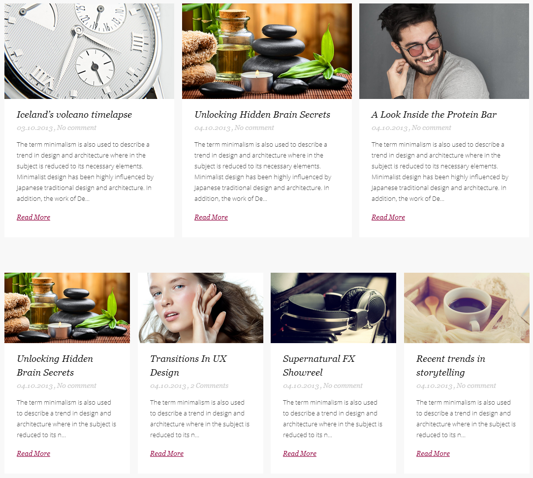Image resolution: width=533 pixels, height=478 pixels.
Task: Click Read More under Protein Bar post
Action: click(388, 217)
